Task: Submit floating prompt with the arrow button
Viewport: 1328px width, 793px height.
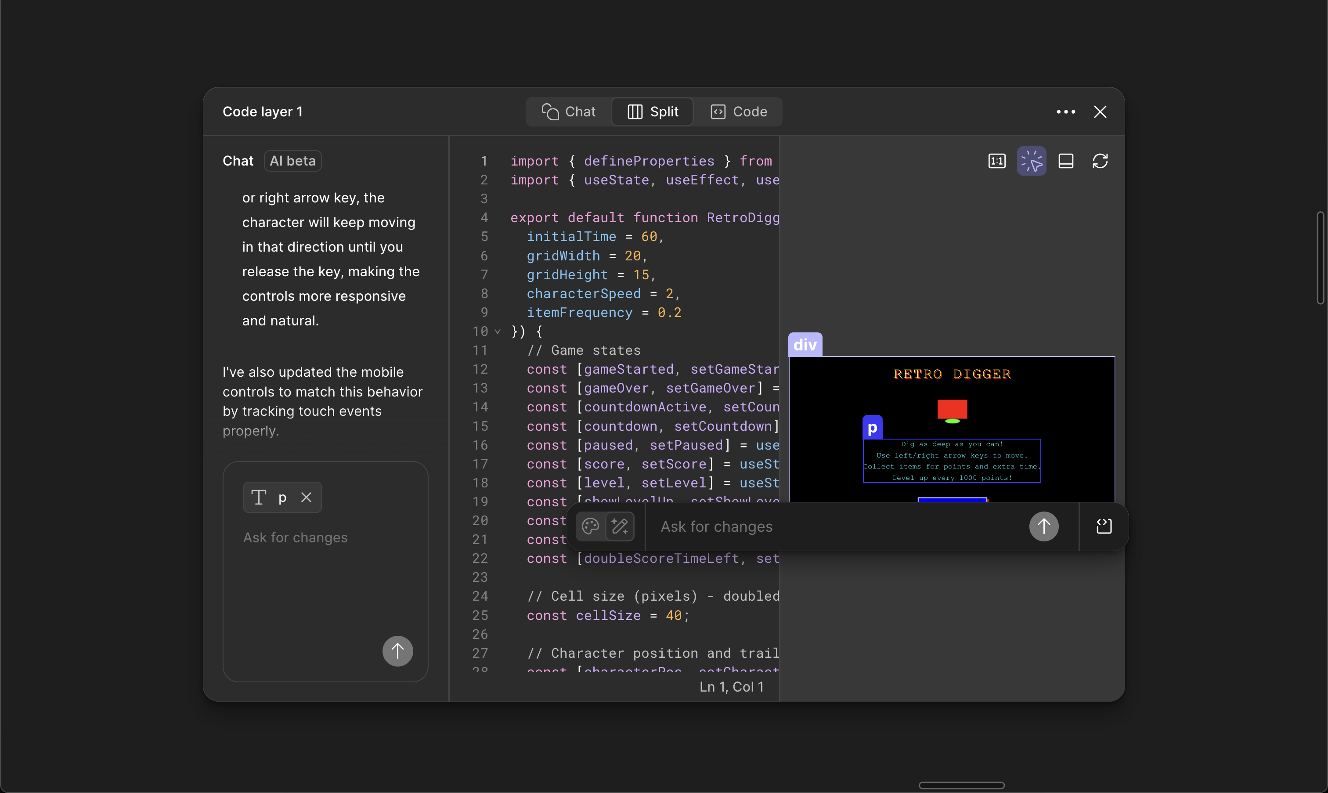Action: point(1044,527)
